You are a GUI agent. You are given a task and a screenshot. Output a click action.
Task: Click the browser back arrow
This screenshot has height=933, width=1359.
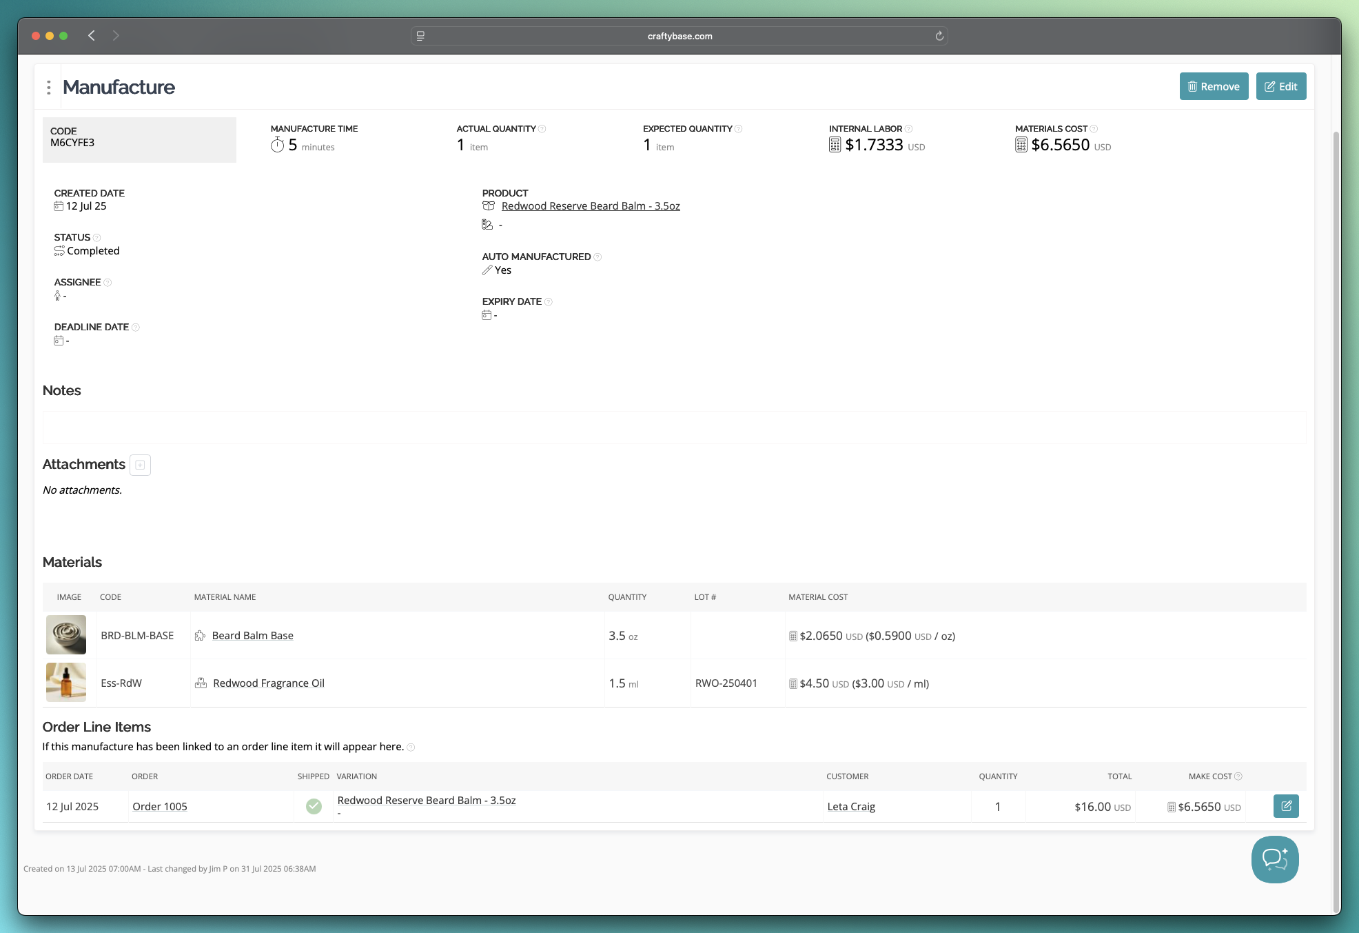(91, 35)
